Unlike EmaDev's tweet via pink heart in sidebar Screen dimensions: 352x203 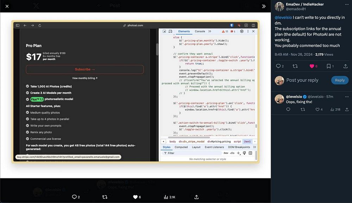tap(312, 66)
